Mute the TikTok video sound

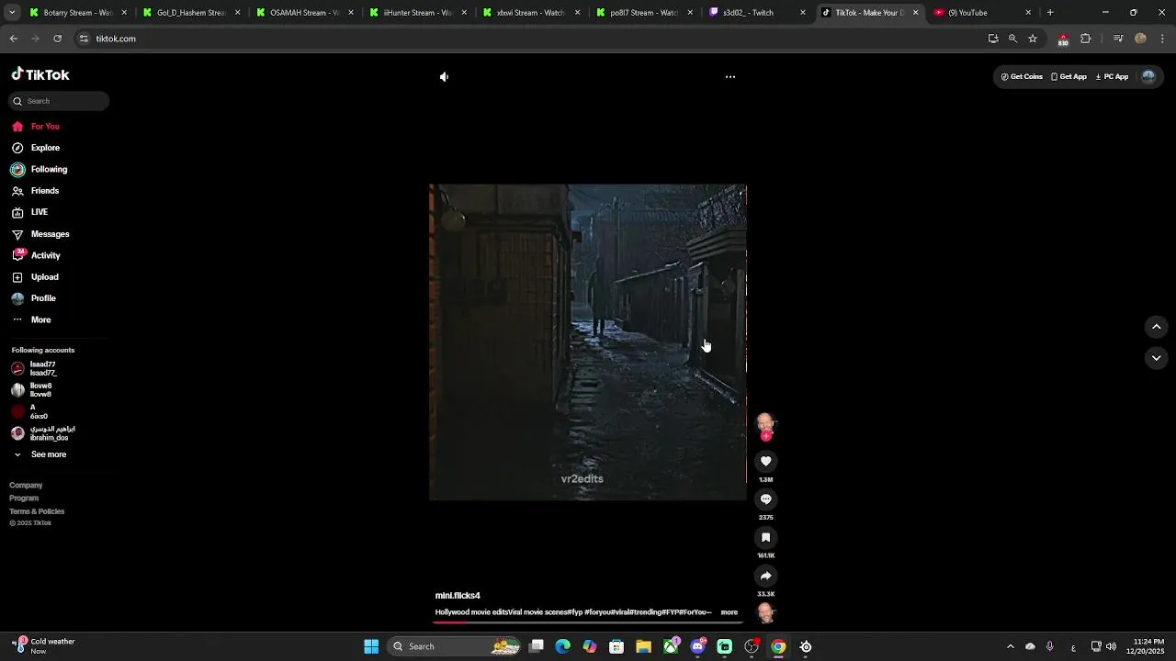click(444, 77)
